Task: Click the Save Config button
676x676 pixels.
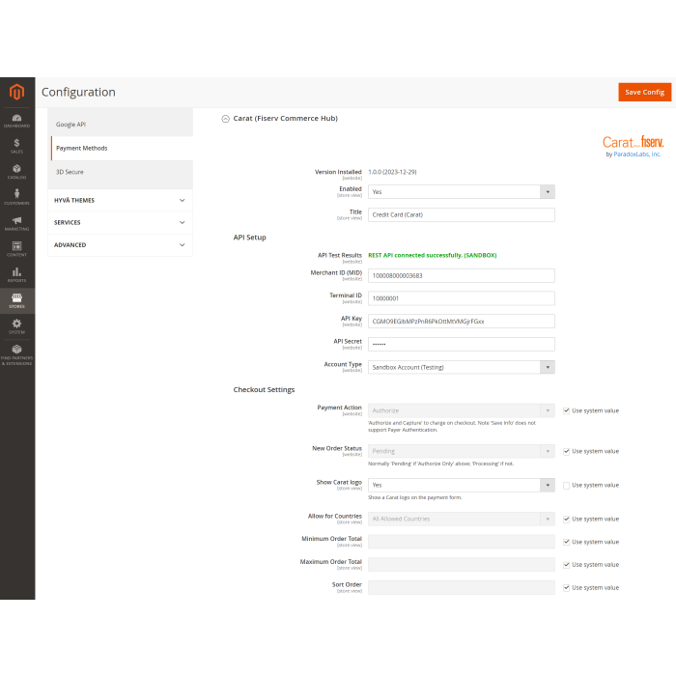Action: coord(644,92)
